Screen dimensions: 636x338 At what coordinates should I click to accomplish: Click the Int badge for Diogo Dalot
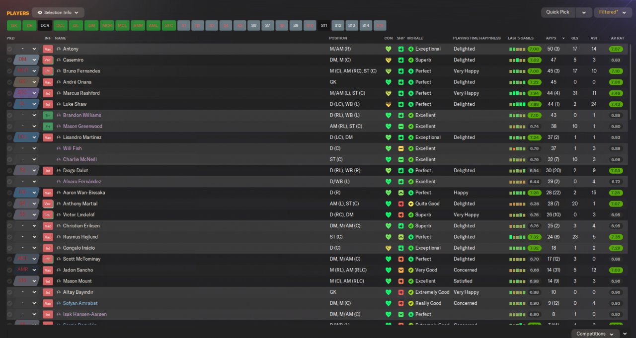point(48,171)
